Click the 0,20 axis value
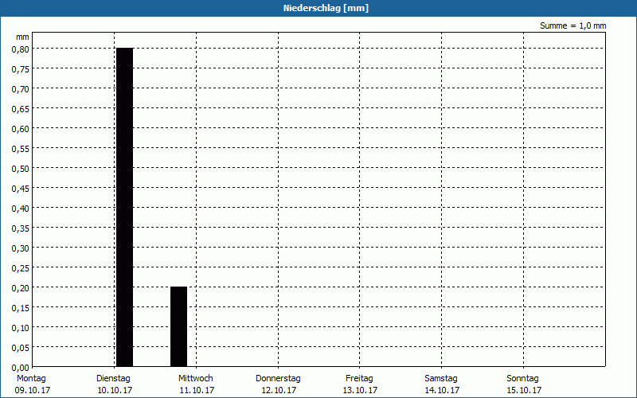 coord(21,288)
